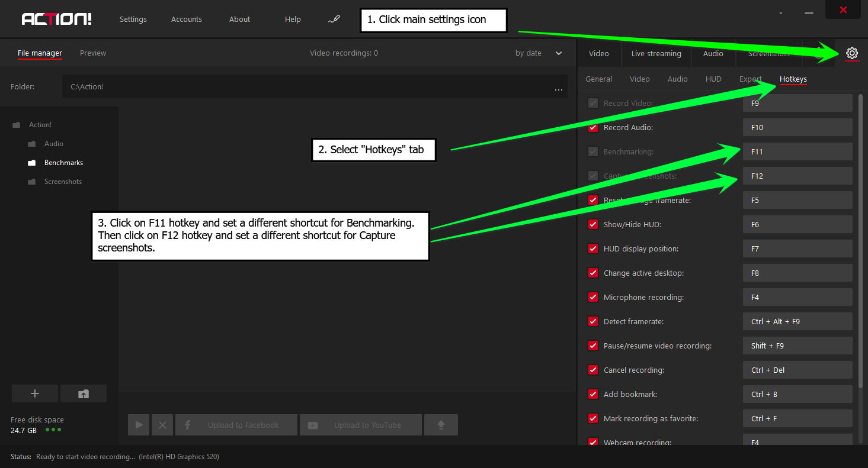The width and height of the screenshot is (868, 468).
Task: Click the F12 hotkey field for Capture screenshots
Action: point(797,176)
